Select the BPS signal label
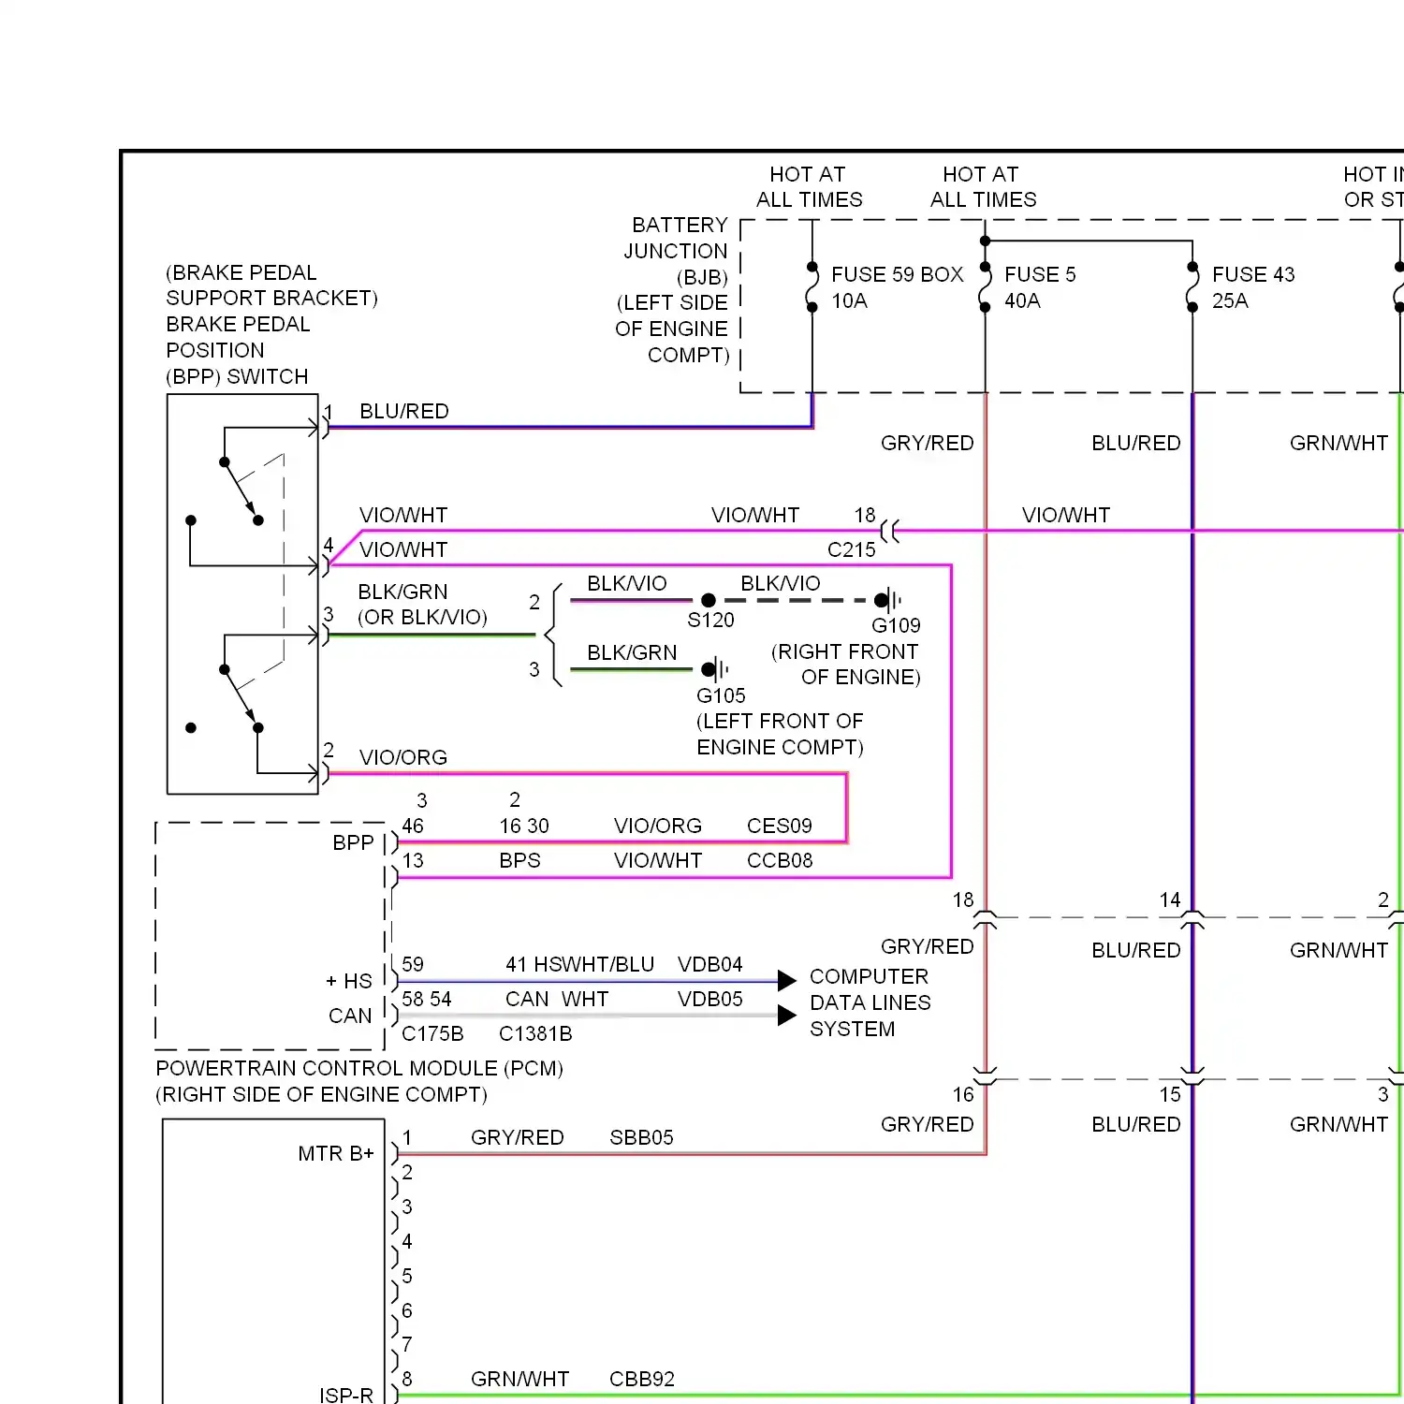This screenshot has height=1404, width=1404. [519, 860]
